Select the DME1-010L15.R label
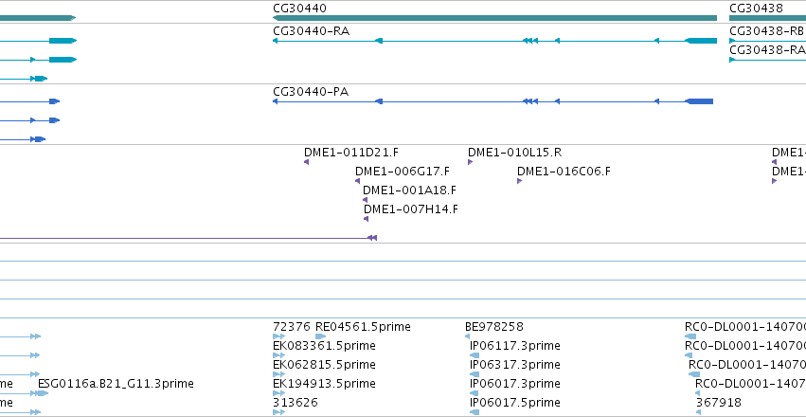 (x=514, y=153)
